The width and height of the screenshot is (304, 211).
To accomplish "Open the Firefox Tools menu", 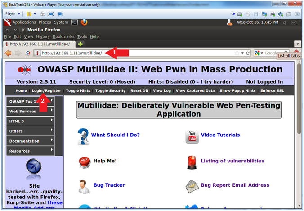I will point(82,36).
